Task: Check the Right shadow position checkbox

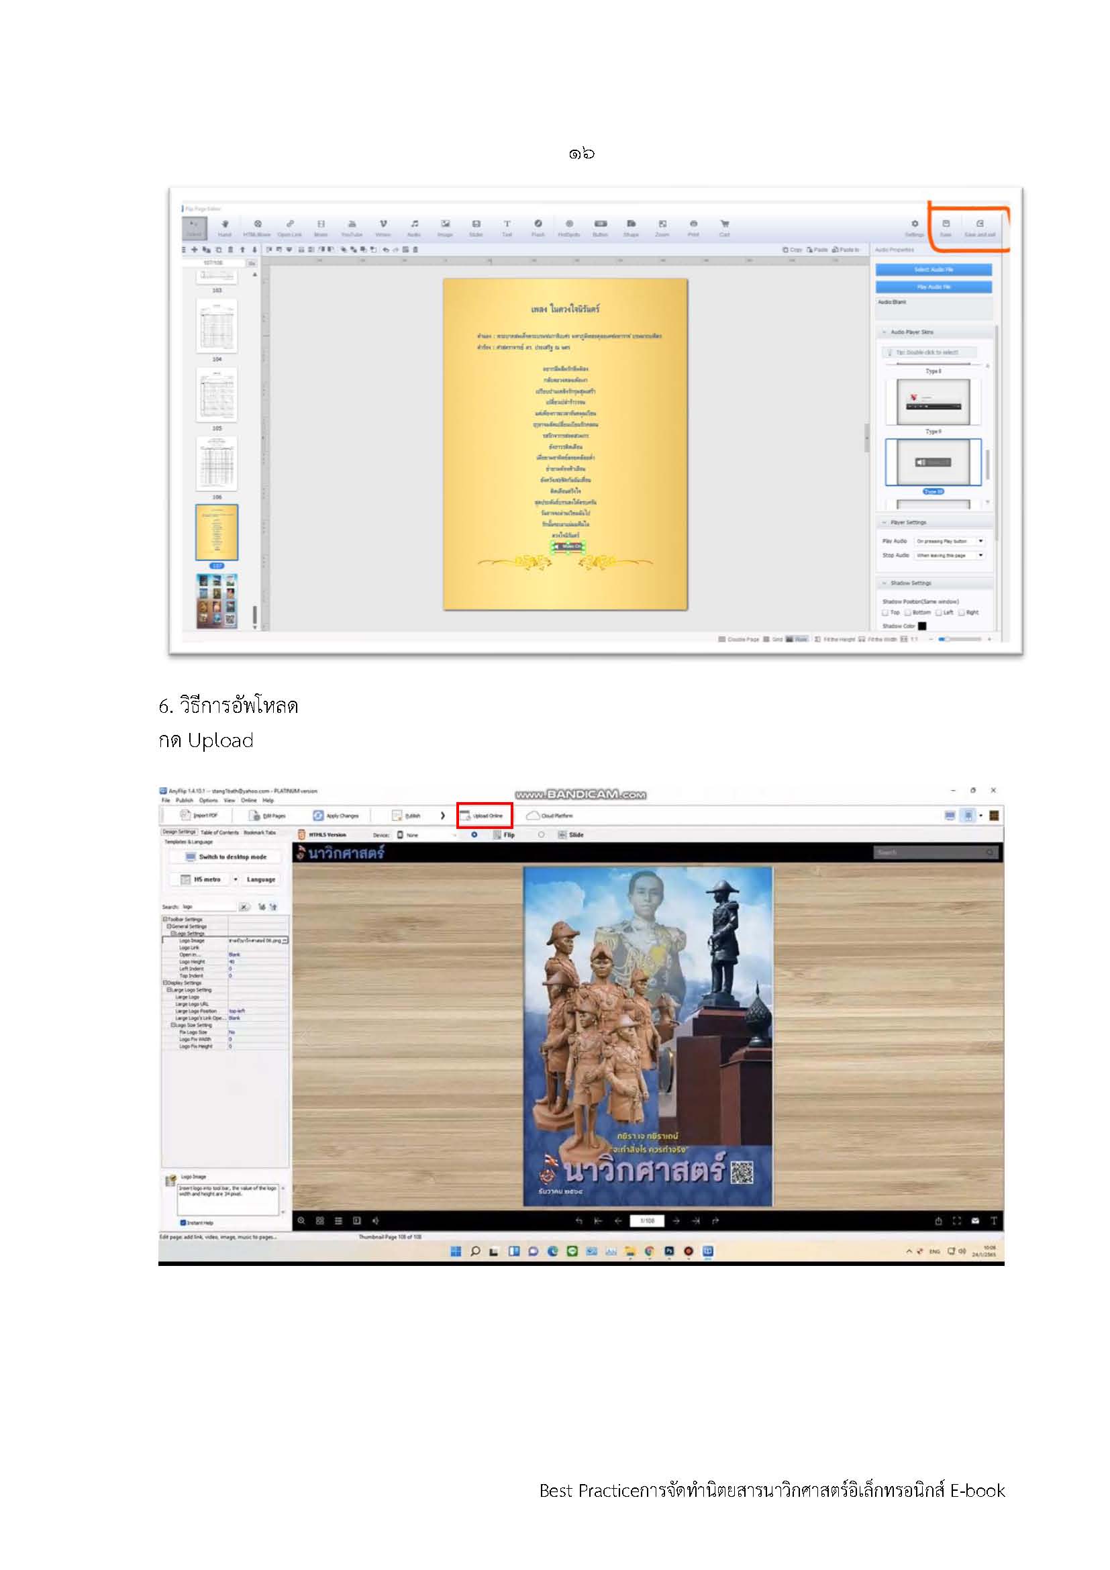Action: (x=962, y=613)
